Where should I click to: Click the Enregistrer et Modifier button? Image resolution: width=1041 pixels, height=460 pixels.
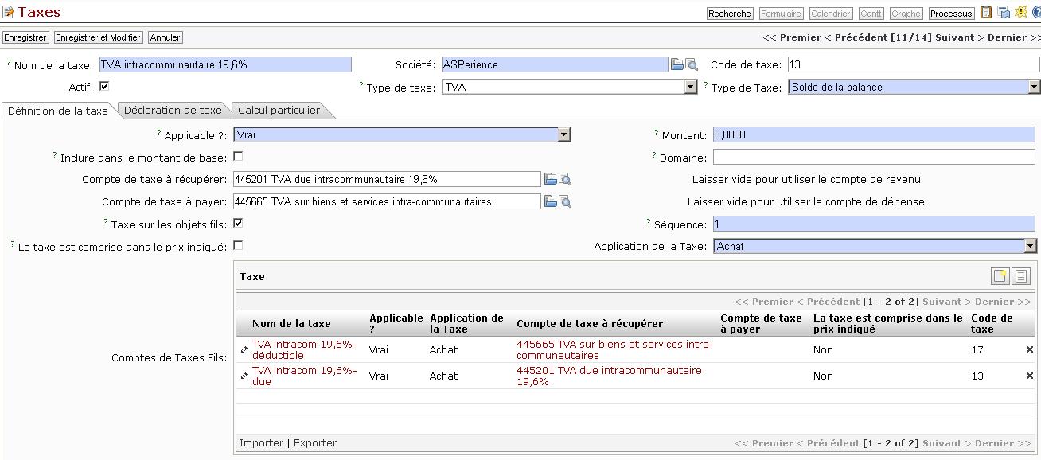click(x=99, y=37)
